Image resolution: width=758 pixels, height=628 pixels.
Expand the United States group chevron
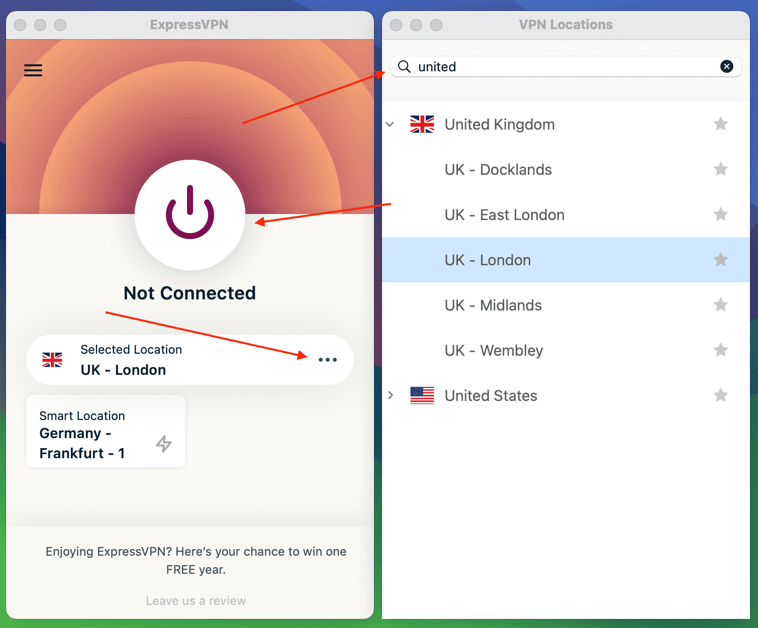coord(391,395)
